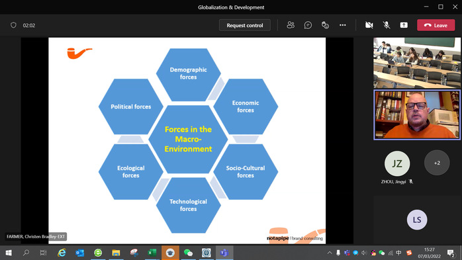The width and height of the screenshot is (462, 260).
Task: Select the LS participant avatar
Action: [416, 220]
